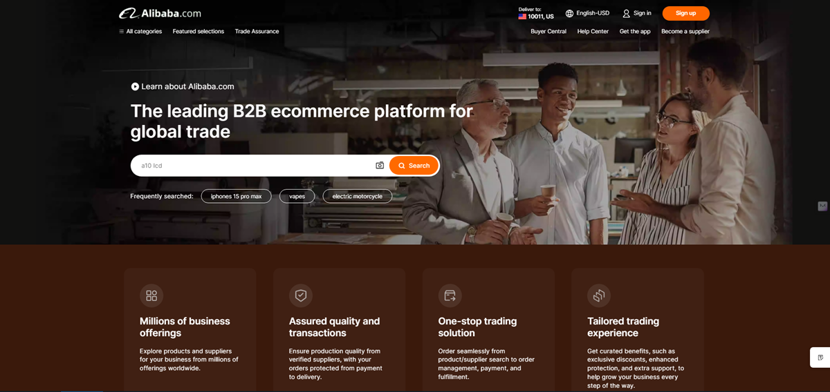Screen dimensions: 830x392
Task: Focus the product search input field
Action: [x=254, y=166]
